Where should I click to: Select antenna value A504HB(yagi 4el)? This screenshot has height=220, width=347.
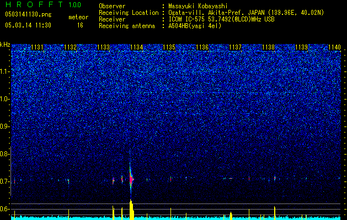click(195, 26)
